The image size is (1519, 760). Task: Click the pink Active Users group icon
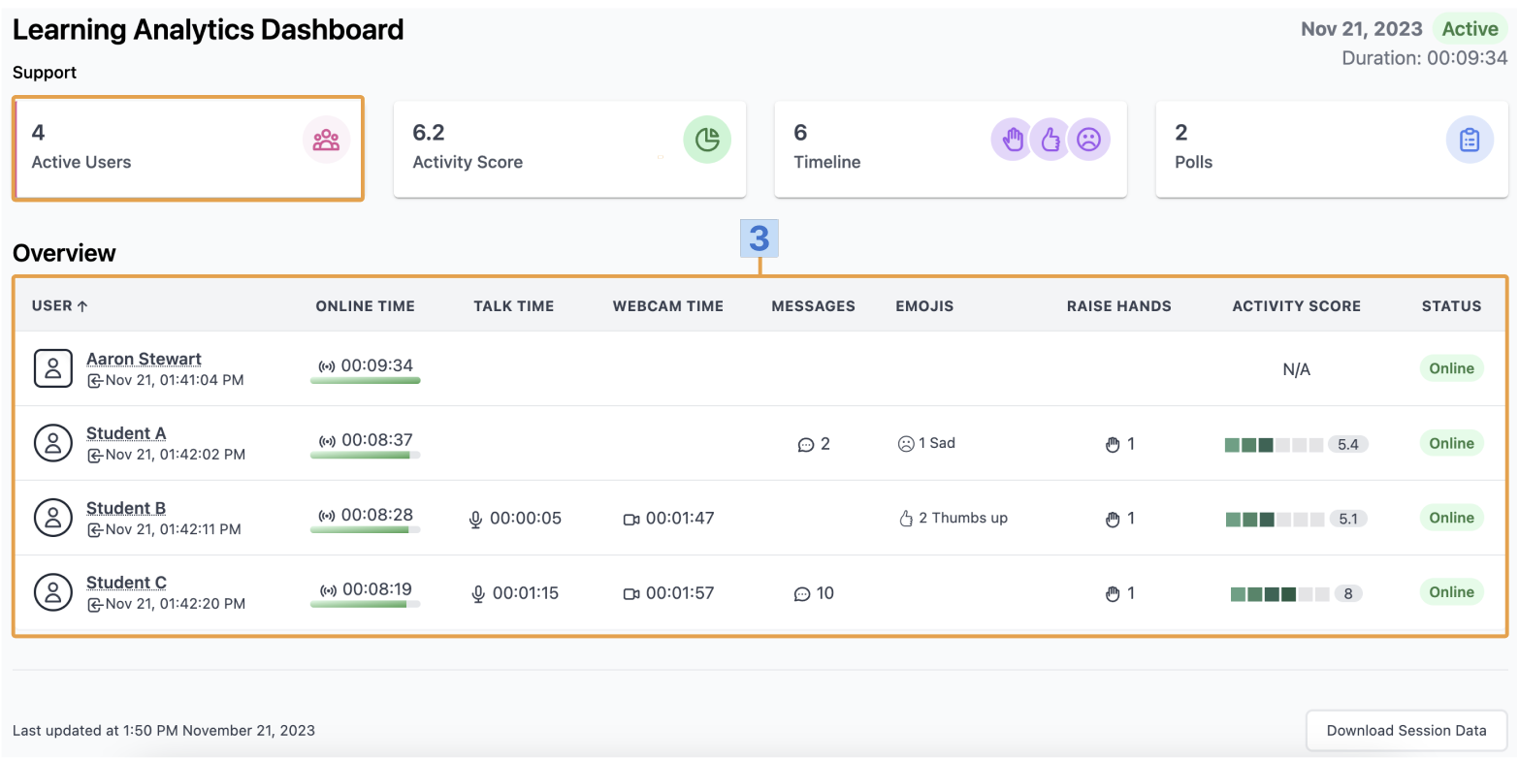(326, 140)
